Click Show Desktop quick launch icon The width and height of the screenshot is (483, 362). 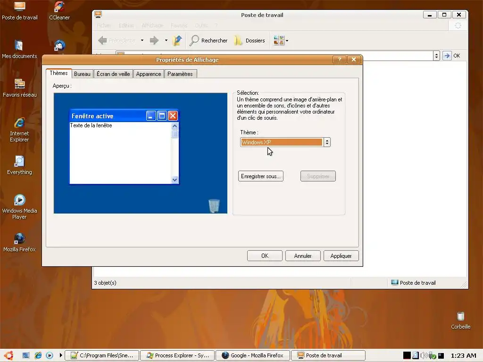(26, 355)
